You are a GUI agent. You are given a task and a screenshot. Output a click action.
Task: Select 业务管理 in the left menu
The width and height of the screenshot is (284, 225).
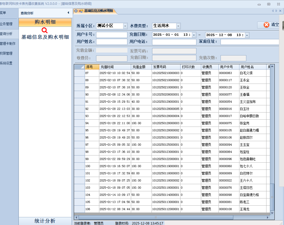click(x=6, y=24)
